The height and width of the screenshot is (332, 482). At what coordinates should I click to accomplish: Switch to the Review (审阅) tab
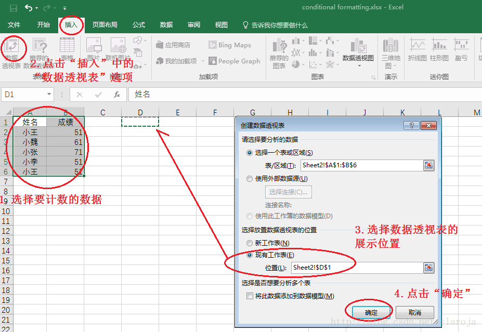coord(193,25)
